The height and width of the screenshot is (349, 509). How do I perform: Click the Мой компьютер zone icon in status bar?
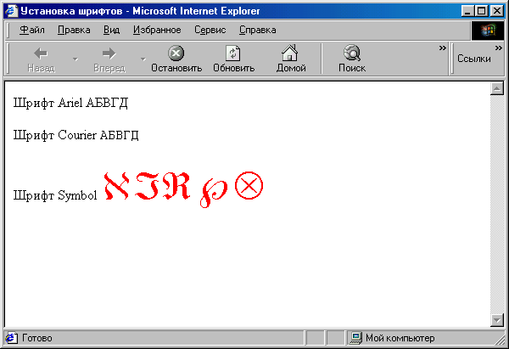coord(356,338)
